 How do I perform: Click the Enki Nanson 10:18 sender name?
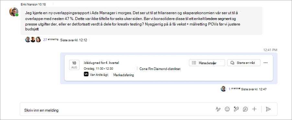[x=33, y=5]
